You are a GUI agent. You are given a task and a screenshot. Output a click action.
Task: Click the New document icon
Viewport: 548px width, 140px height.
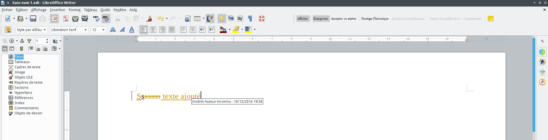[x=8, y=18]
